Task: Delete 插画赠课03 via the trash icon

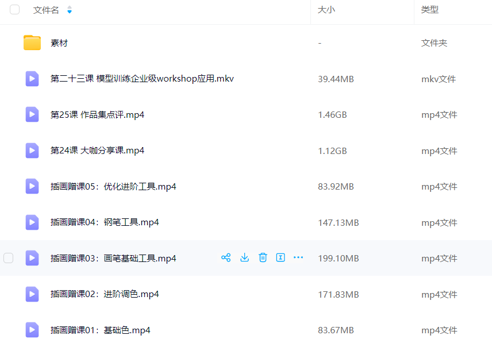Action: [263, 258]
